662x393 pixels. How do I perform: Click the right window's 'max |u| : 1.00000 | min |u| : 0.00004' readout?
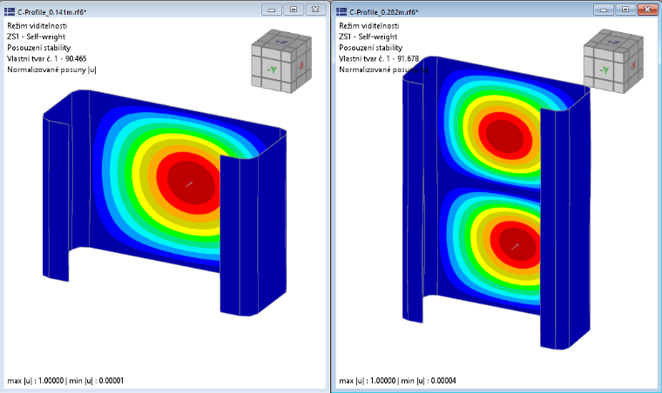click(397, 381)
